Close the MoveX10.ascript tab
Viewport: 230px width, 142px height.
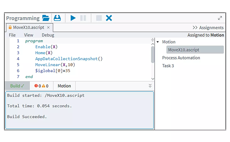tap(48, 28)
